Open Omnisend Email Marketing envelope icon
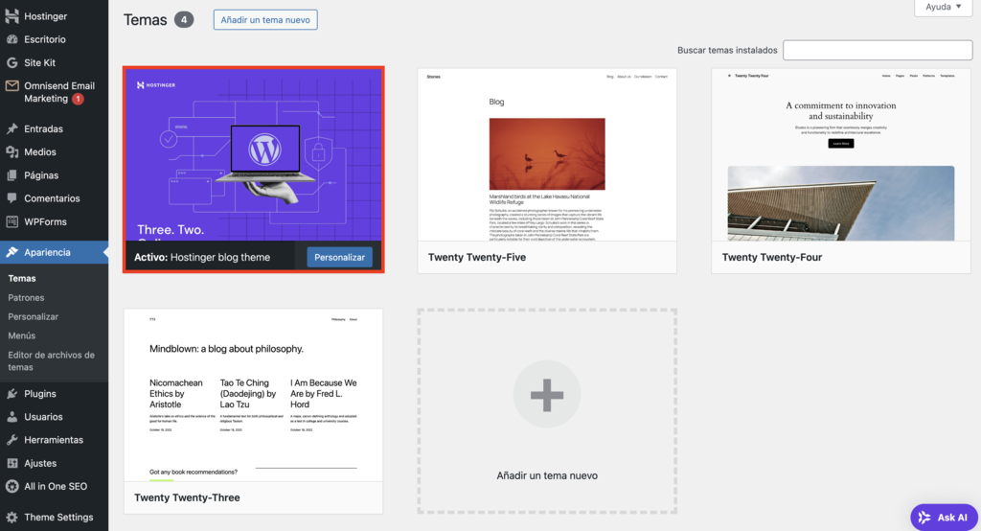The width and height of the screenshot is (981, 531). (x=12, y=86)
